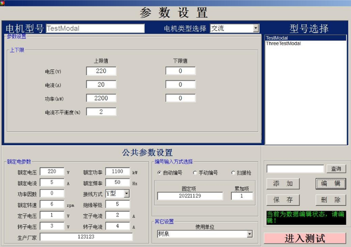Open 使用单位 dropdown list
Viewport: 351px width, 247px height.
pos(249,234)
